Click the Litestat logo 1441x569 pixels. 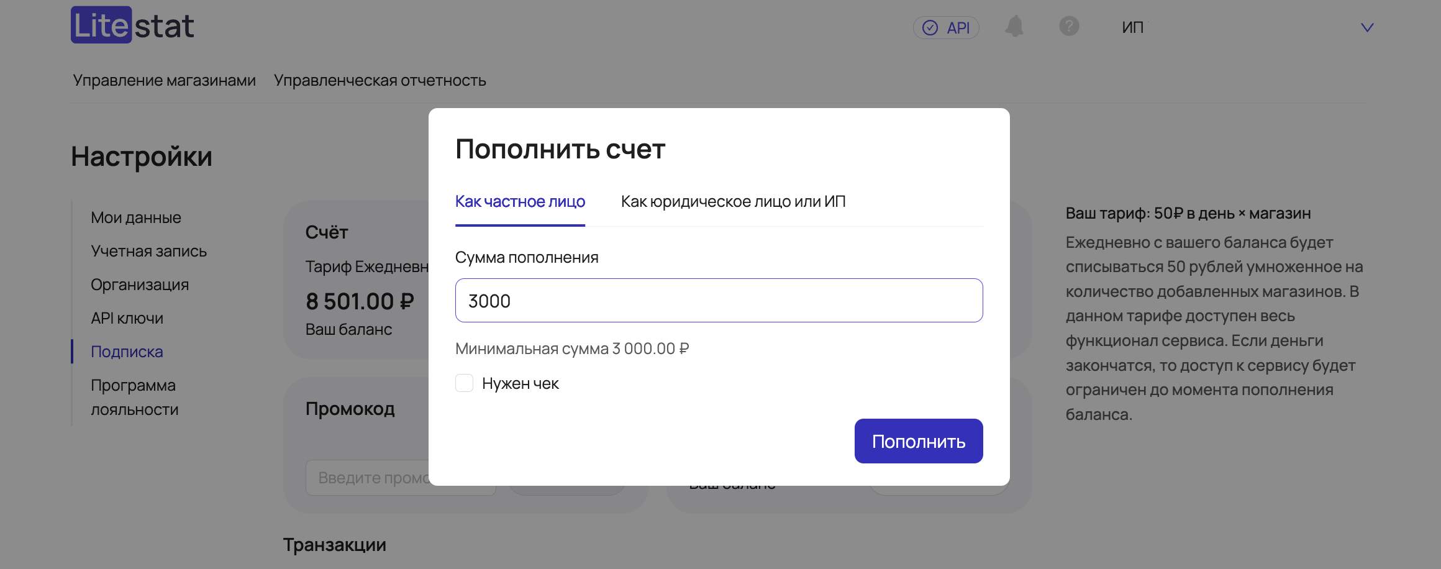(132, 25)
